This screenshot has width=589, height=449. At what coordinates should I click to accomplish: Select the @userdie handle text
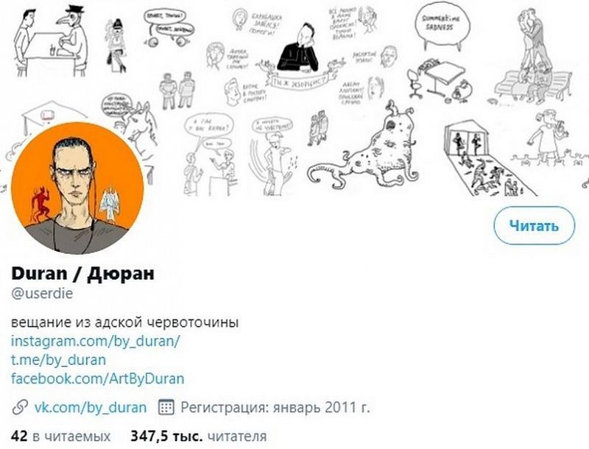[x=42, y=293]
